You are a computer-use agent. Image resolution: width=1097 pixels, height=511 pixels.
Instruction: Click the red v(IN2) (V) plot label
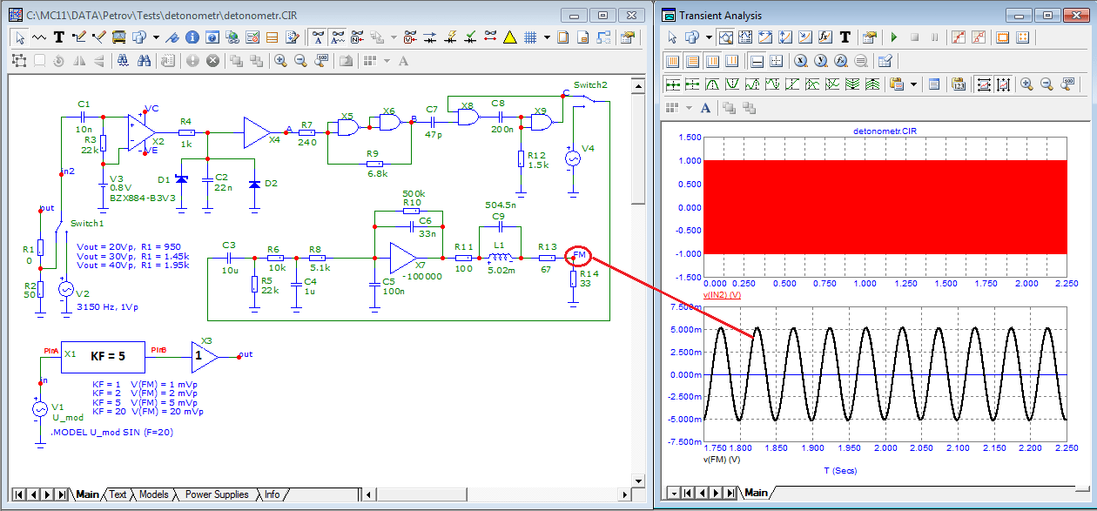pyautogui.click(x=721, y=296)
